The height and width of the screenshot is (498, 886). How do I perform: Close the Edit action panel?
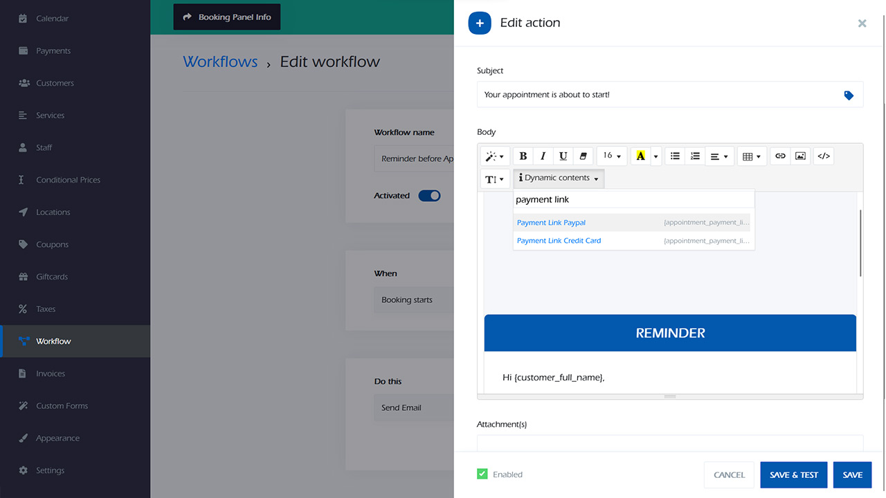[x=862, y=24]
